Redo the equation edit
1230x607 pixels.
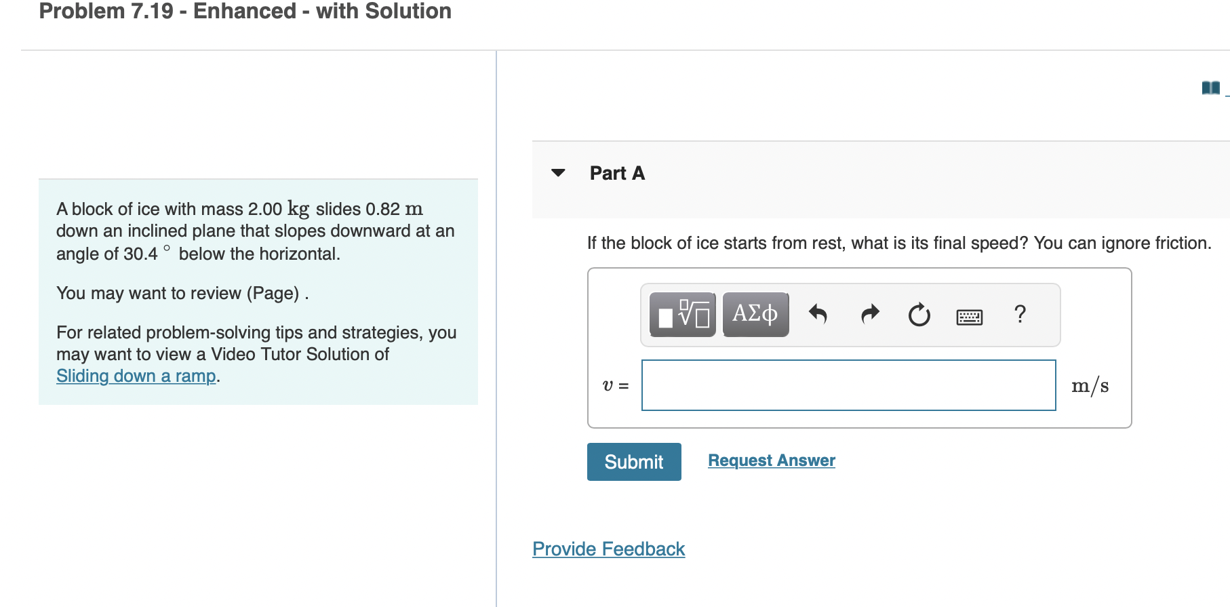pyautogui.click(x=869, y=314)
